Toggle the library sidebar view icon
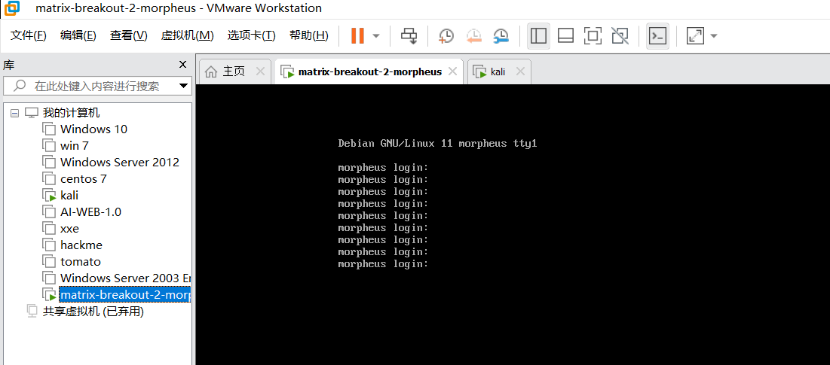The width and height of the screenshot is (830, 365). point(538,36)
